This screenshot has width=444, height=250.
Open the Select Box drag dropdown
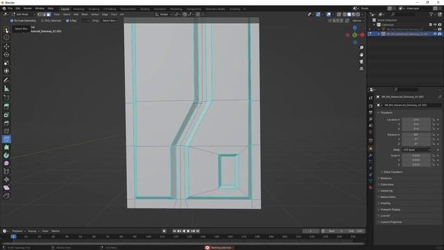(x=110, y=21)
